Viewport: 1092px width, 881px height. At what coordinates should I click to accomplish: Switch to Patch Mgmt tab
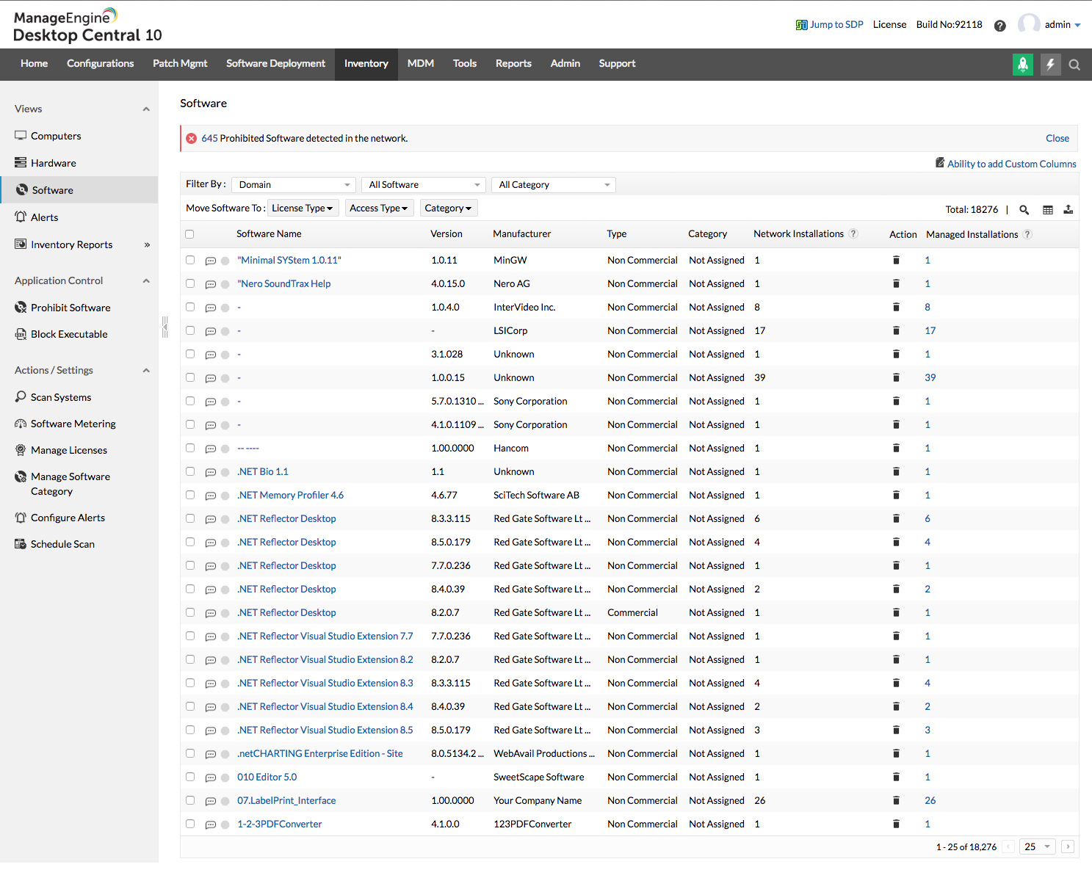(180, 64)
